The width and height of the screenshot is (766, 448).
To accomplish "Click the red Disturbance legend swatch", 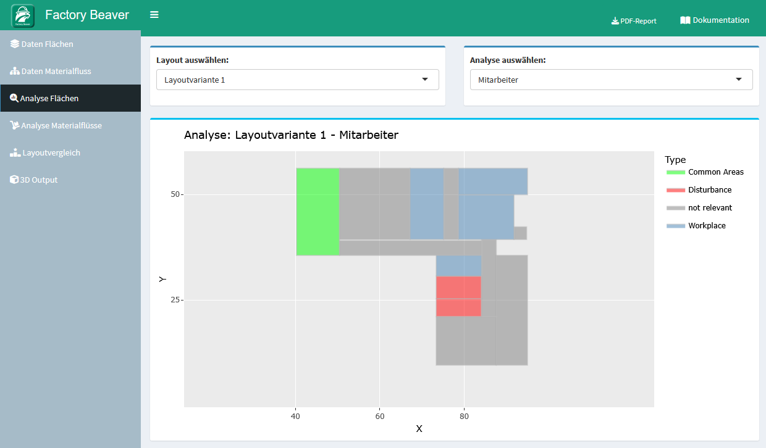I will coord(676,190).
